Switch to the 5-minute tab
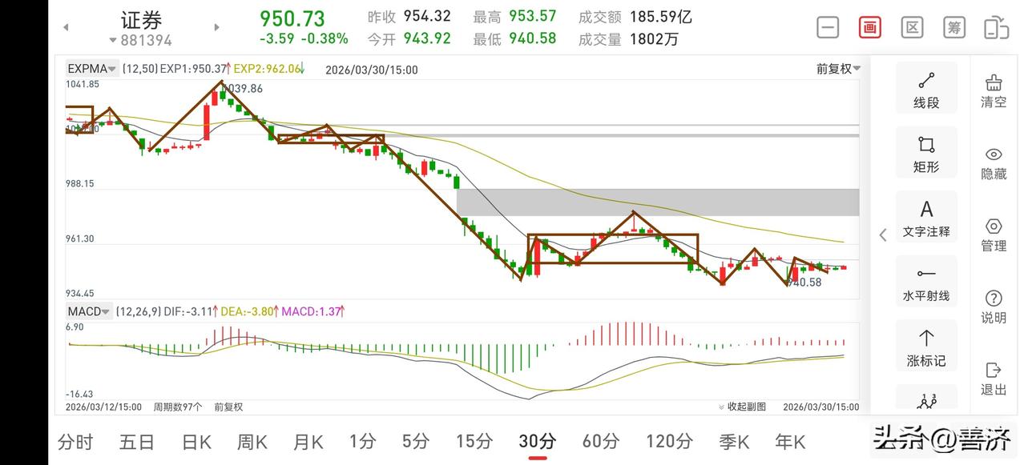Viewport: 1024px width, 465px height. (416, 441)
